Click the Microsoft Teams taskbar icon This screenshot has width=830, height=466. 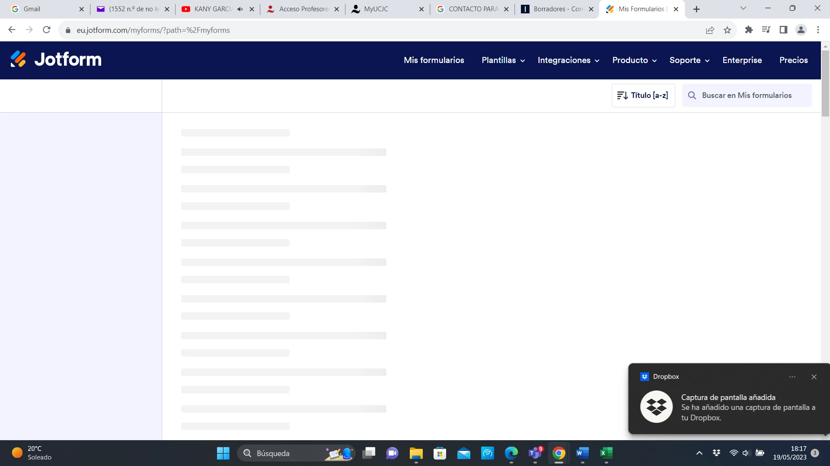point(535,453)
